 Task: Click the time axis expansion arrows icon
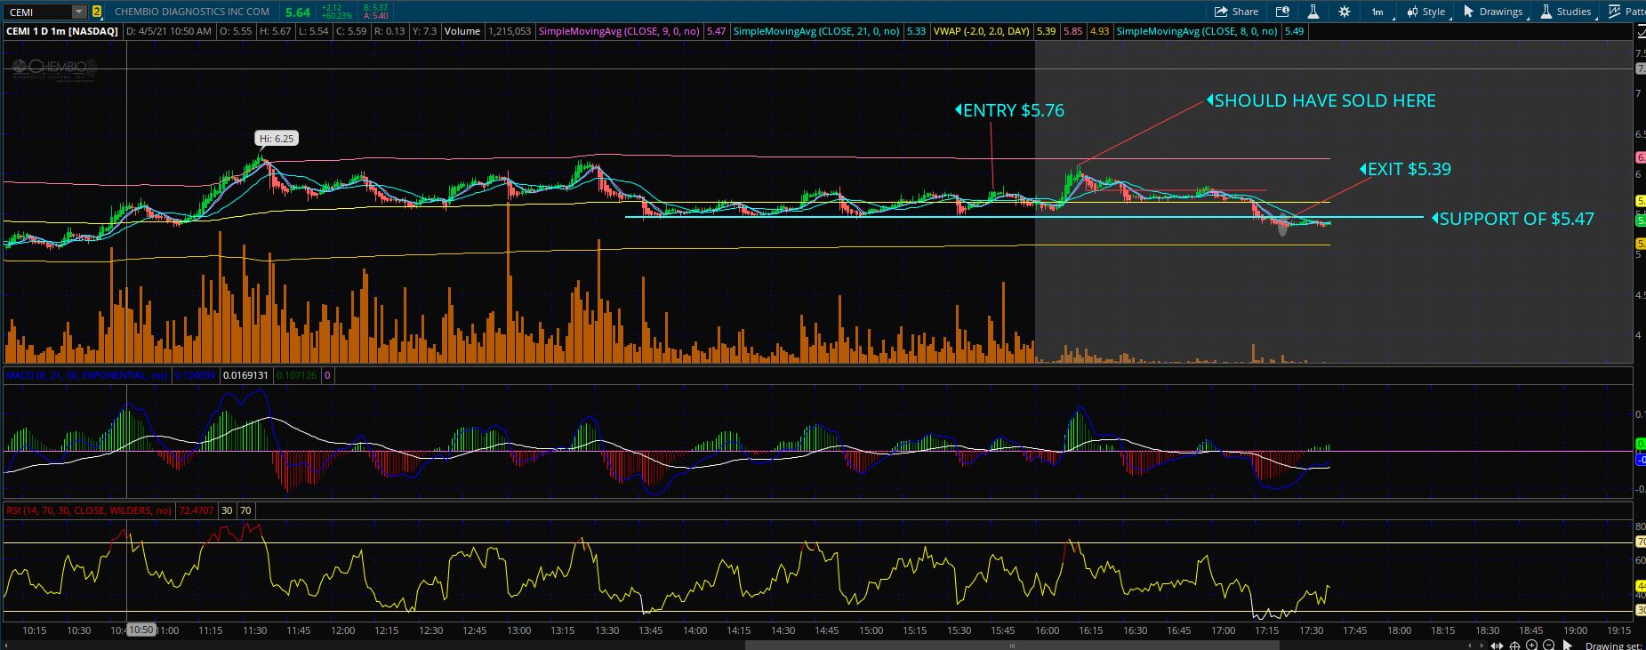1498,645
